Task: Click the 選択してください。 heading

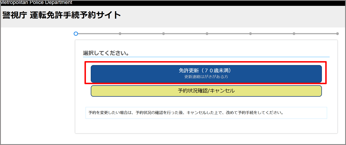Action: click(x=106, y=53)
